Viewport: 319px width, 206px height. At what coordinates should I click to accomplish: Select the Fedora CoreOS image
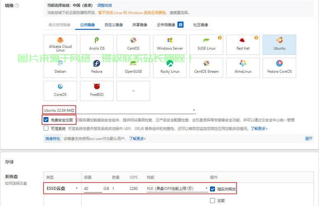point(279,68)
